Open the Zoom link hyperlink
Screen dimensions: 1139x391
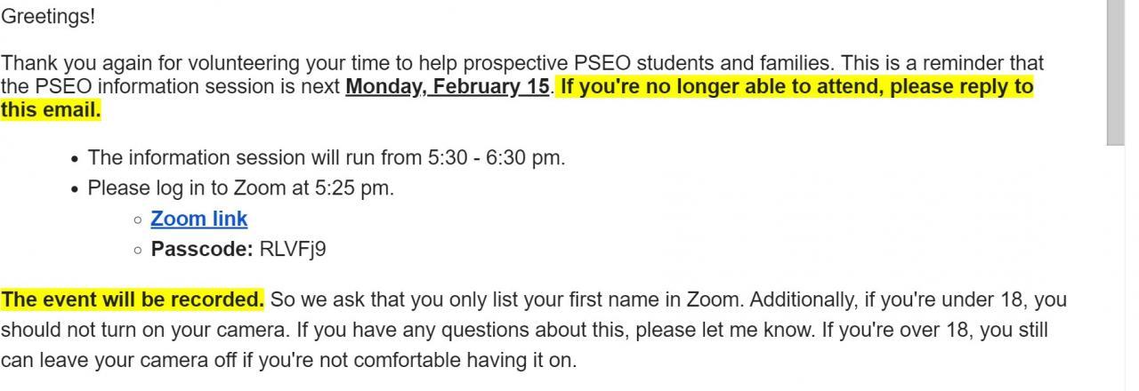(x=198, y=219)
